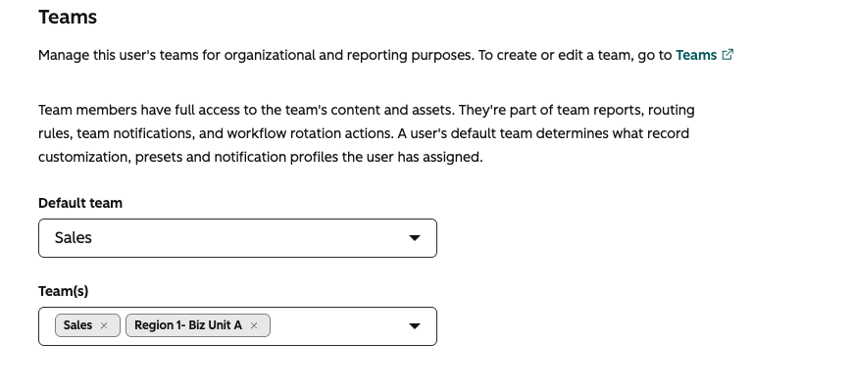854x392 pixels.
Task: Click the Team(s) field label
Action: [63, 291]
